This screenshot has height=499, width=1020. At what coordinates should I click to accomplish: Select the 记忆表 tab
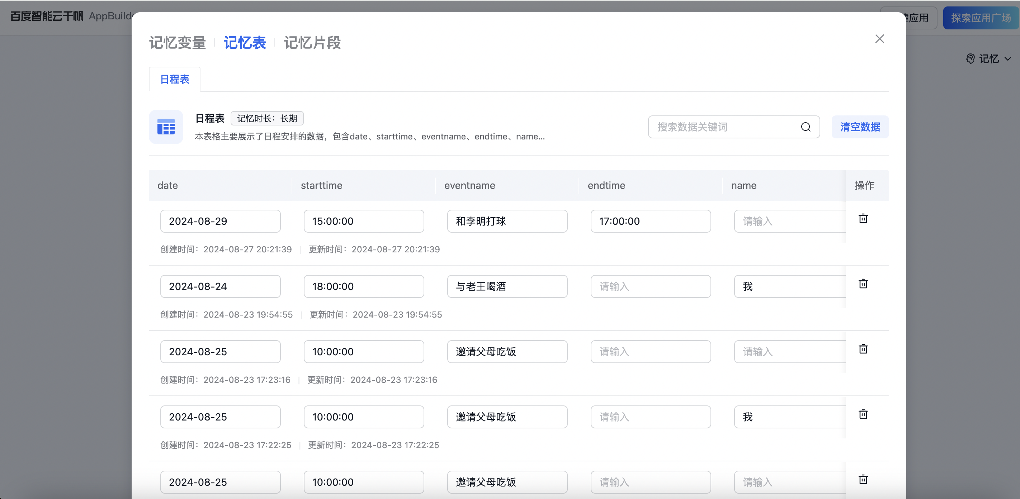pos(245,43)
